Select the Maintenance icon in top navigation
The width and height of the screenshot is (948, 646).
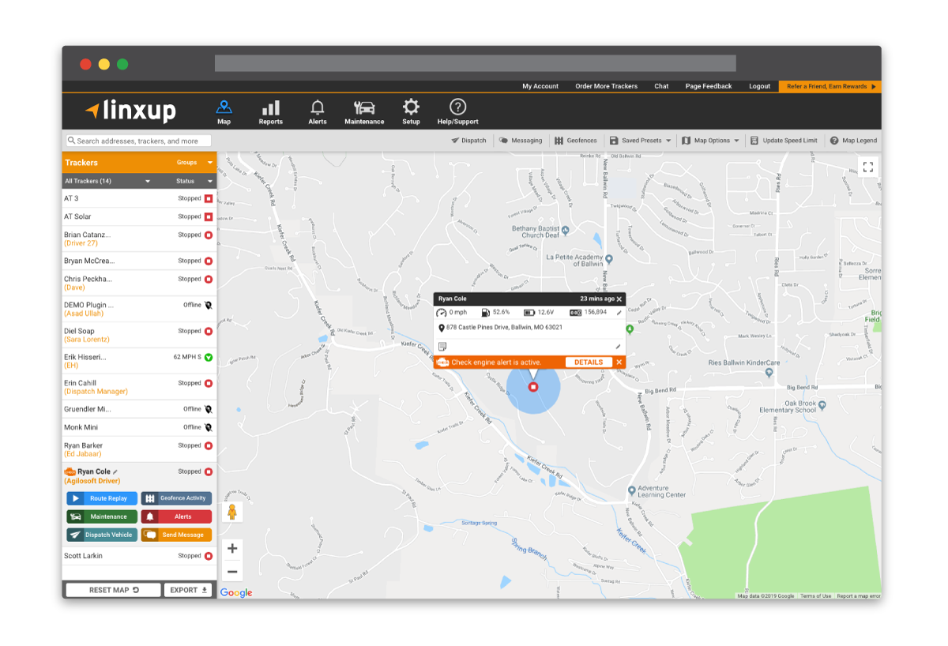(x=363, y=107)
